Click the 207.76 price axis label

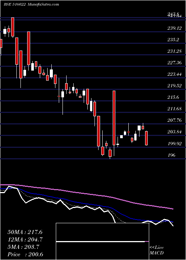[174, 120]
